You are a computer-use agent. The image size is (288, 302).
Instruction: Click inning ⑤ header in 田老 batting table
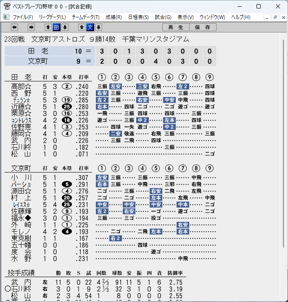[x=156, y=77]
